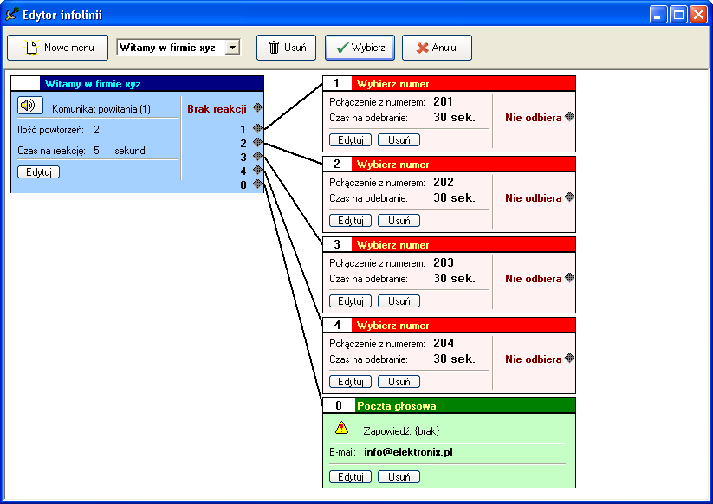
Task: Click the connector node for key 2
Action: point(257,142)
